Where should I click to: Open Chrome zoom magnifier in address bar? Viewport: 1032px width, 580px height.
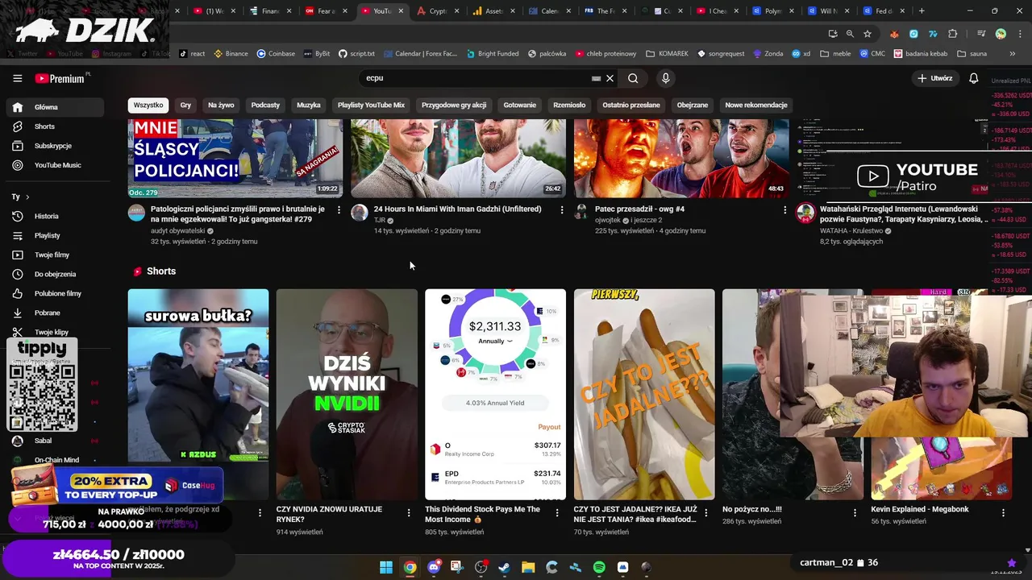(x=850, y=34)
